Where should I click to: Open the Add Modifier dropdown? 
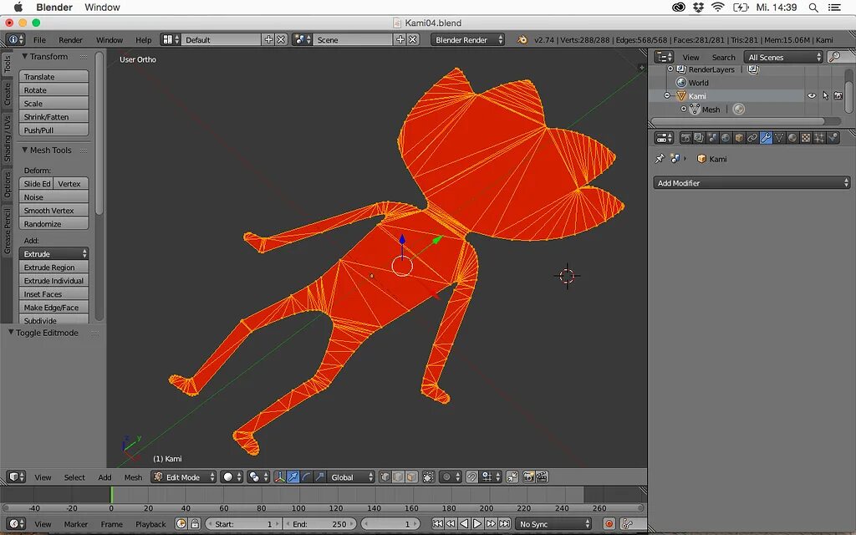pos(752,183)
